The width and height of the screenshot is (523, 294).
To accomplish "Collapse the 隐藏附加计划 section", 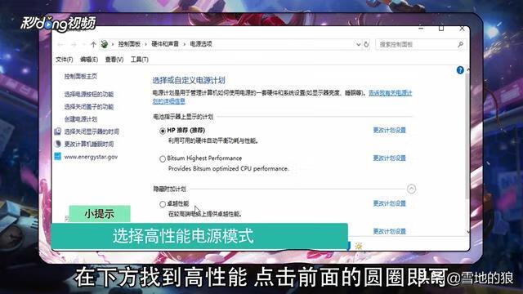I will [x=411, y=189].
